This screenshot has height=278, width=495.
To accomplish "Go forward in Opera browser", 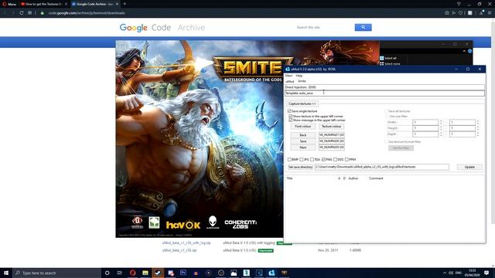I will [13, 13].
